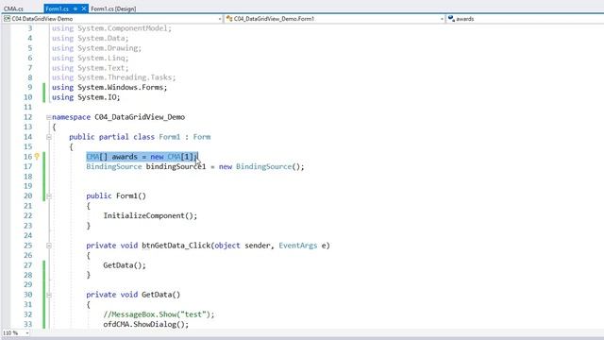Click line number 24 in the margin
This screenshot has height=340, width=604.
(27, 235)
